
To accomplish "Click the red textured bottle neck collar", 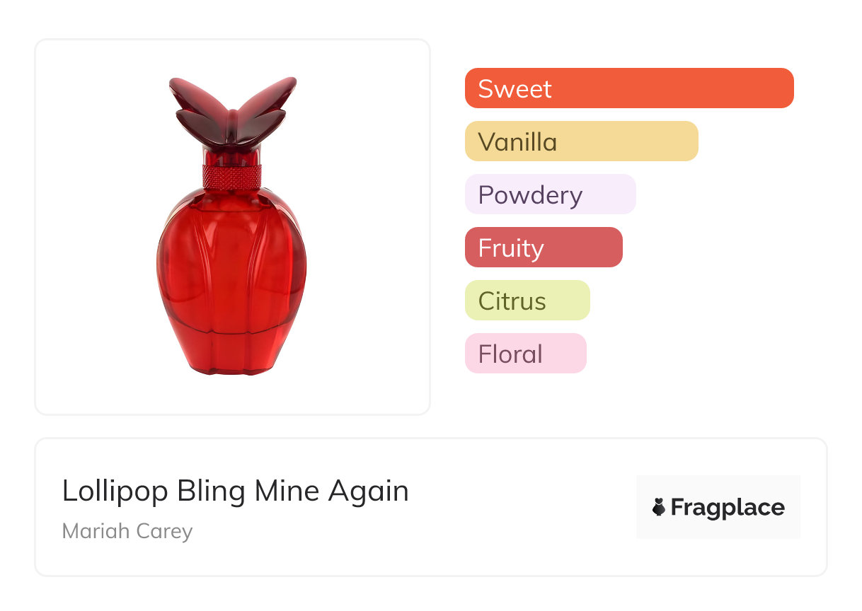I will pyautogui.click(x=232, y=175).
